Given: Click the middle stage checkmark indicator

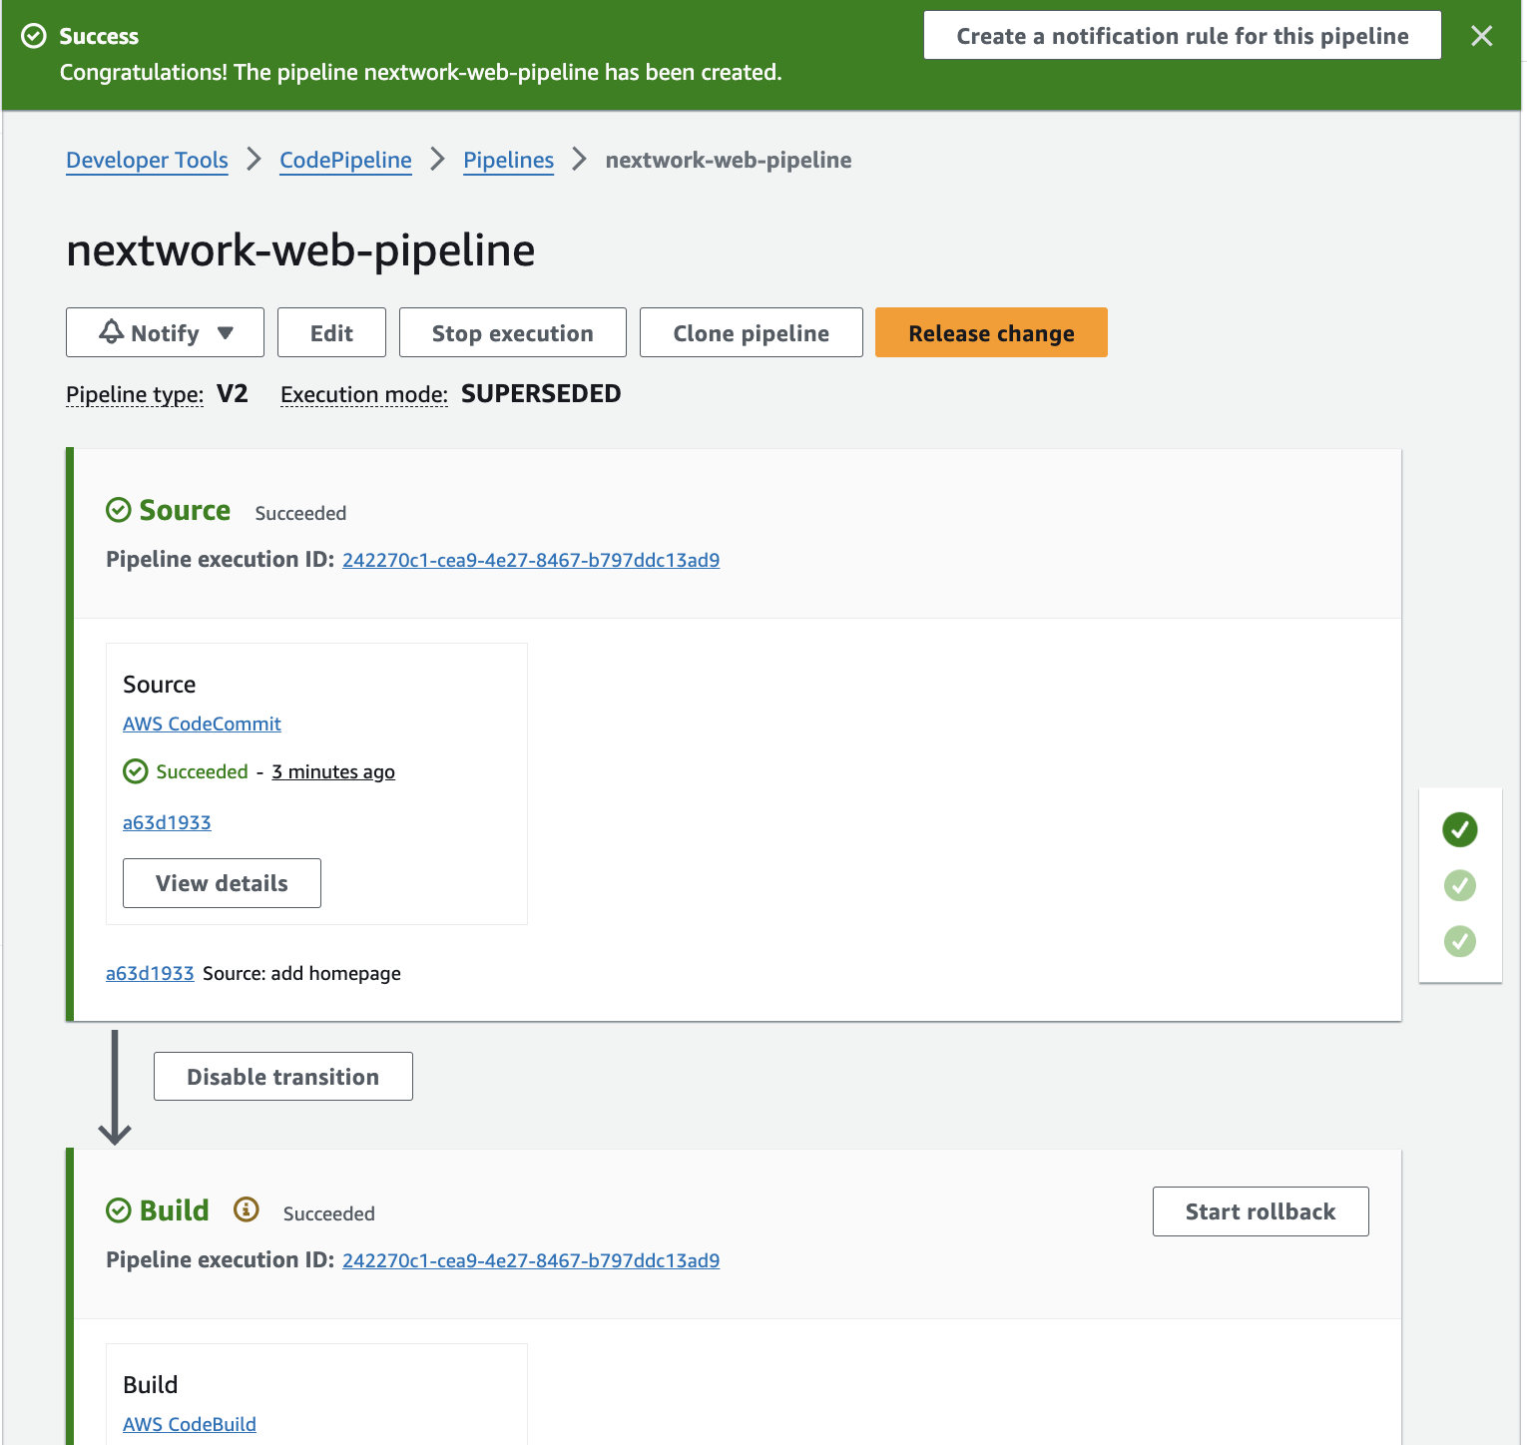Looking at the screenshot, I should click(x=1459, y=885).
